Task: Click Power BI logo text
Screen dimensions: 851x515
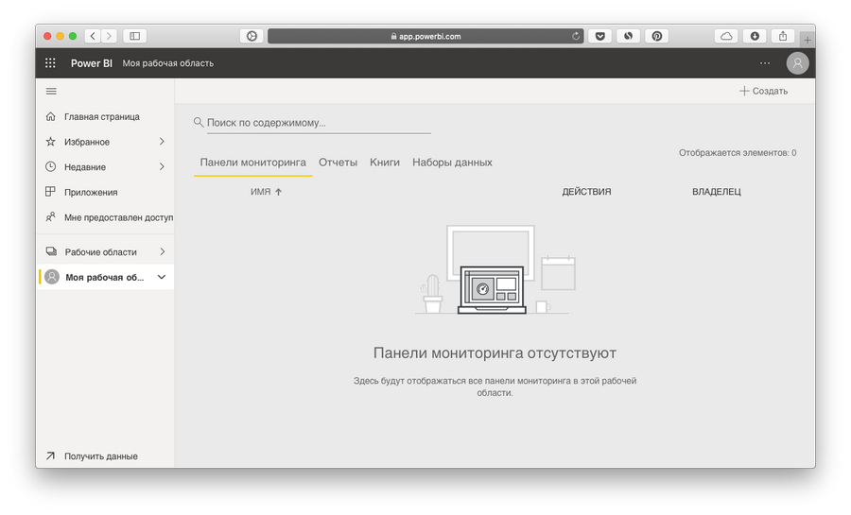Action: click(x=91, y=63)
